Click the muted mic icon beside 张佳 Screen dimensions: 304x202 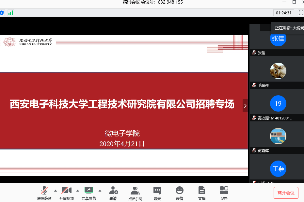(x=254, y=53)
